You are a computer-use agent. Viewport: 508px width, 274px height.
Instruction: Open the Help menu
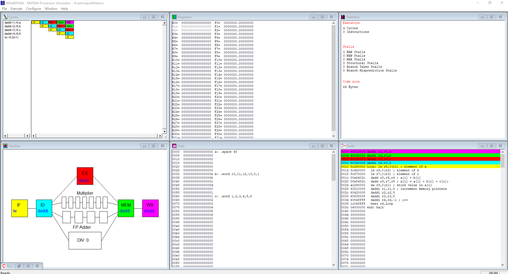click(64, 8)
